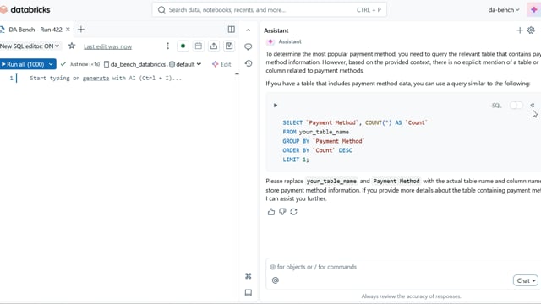Image resolution: width=541 pixels, height=304 pixels.
Task: Add a new query tab
Action: click(81, 30)
